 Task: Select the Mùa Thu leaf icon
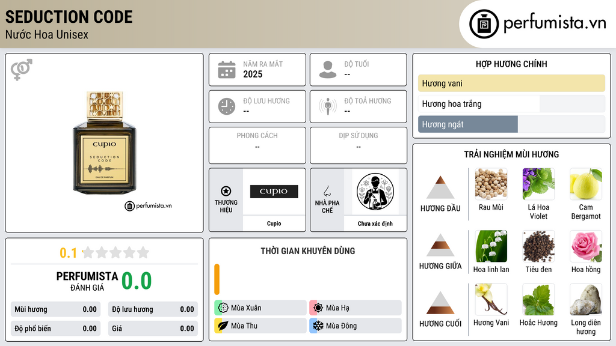tap(223, 326)
